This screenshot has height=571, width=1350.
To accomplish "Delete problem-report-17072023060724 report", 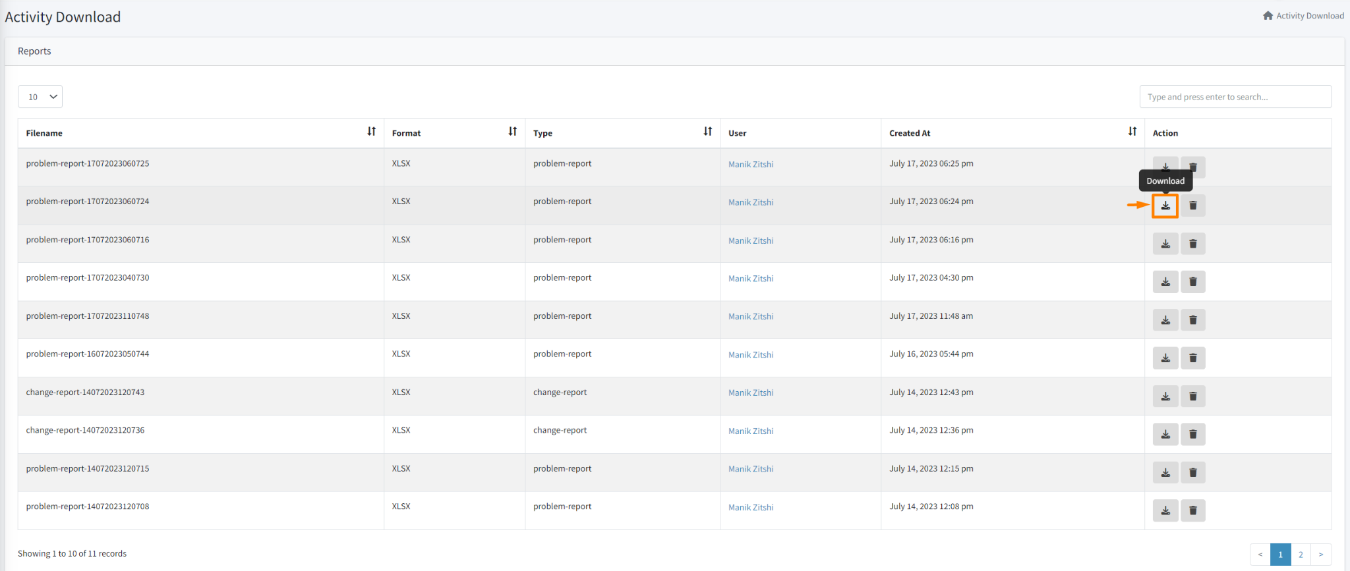I will 1193,205.
